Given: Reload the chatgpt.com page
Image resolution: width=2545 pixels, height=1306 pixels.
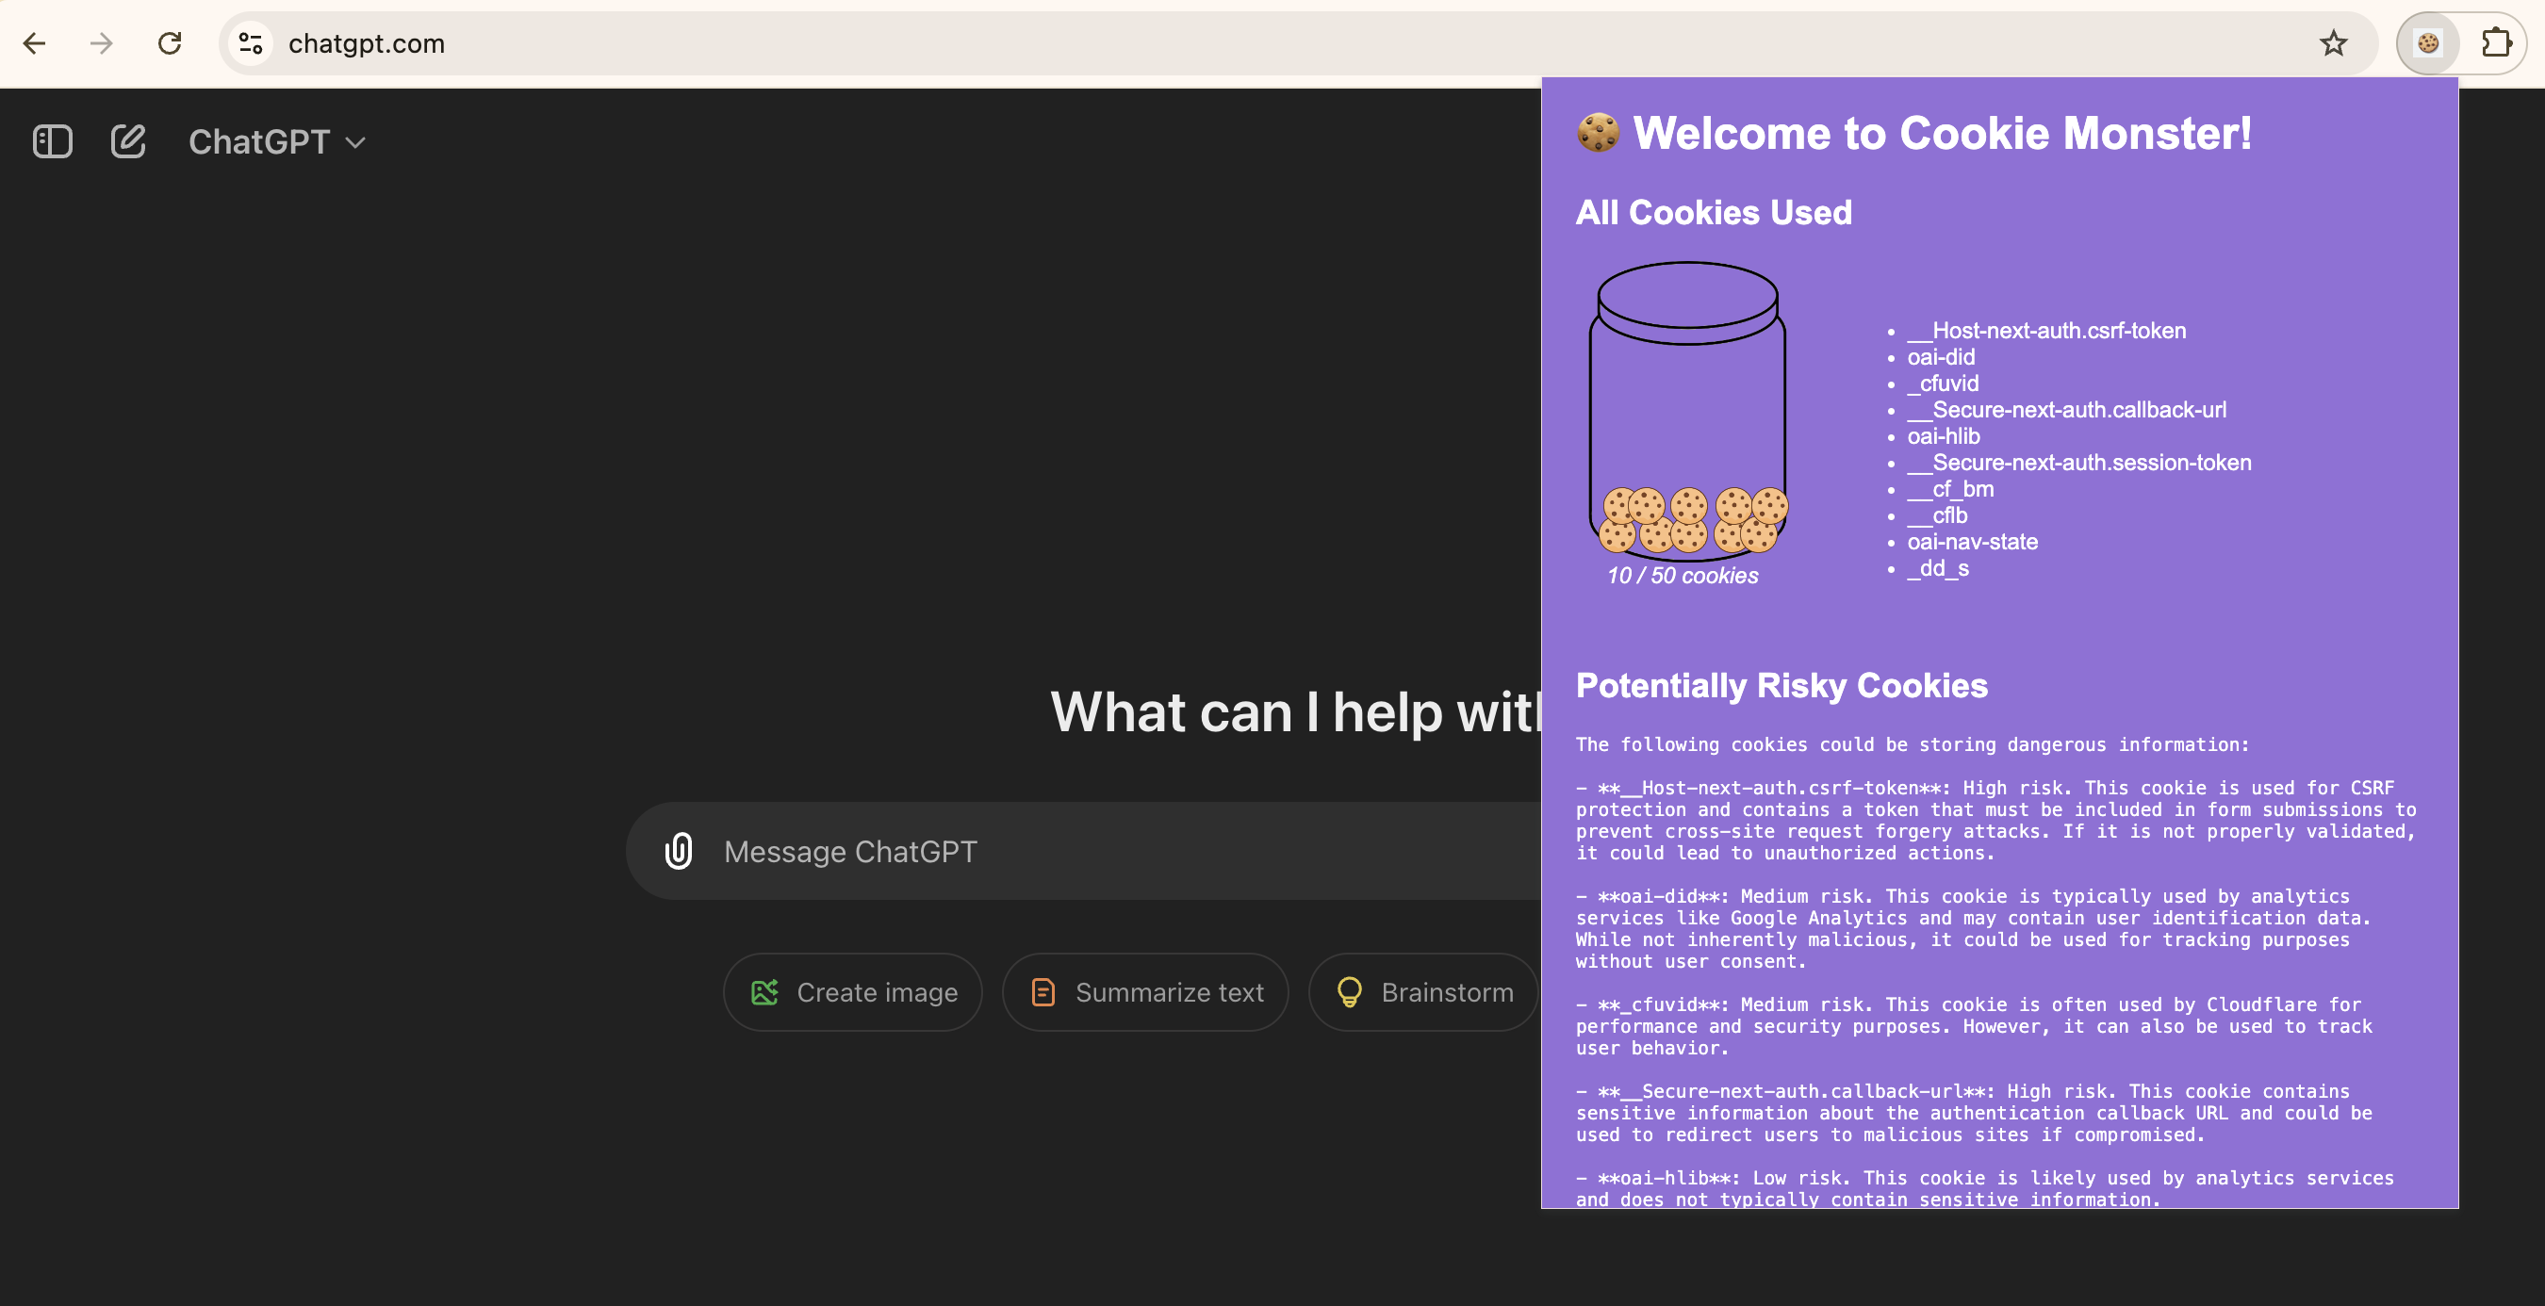Looking at the screenshot, I should point(170,43).
